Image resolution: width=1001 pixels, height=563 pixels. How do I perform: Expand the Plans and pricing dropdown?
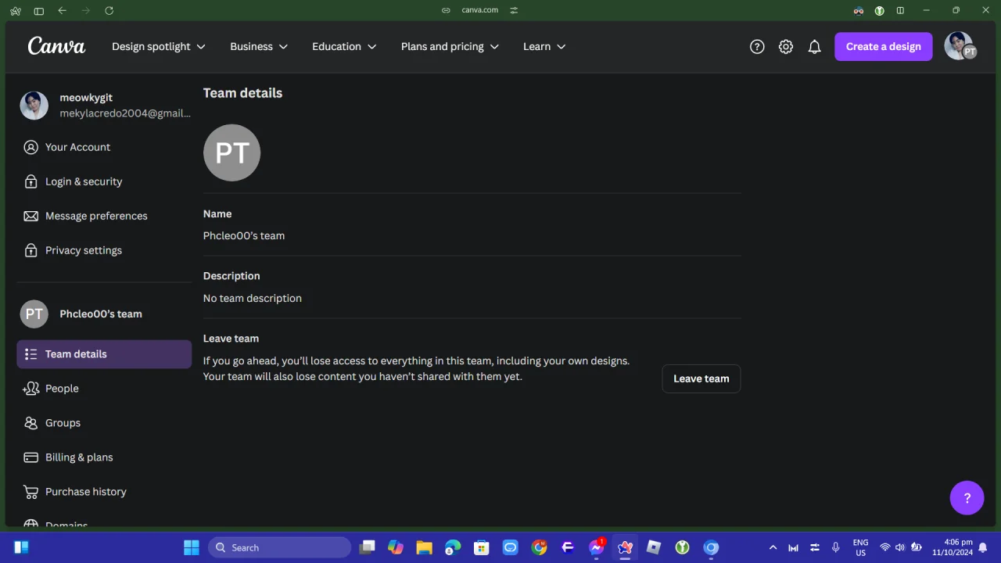[x=450, y=47]
